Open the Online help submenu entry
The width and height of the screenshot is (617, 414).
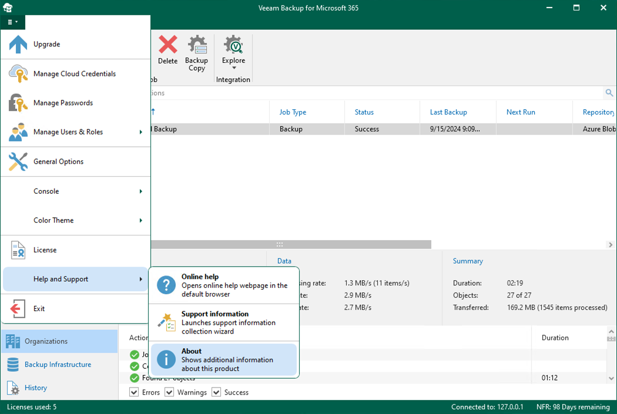pos(224,285)
